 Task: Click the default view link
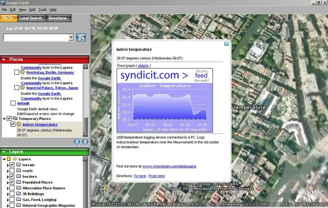click(23, 103)
